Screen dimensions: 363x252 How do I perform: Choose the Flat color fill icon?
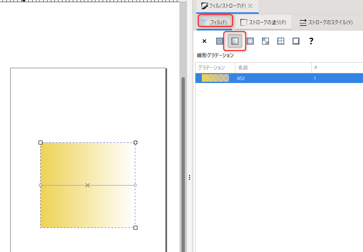(220, 41)
